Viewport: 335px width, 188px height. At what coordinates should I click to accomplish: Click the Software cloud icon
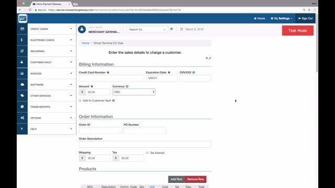click(22, 85)
